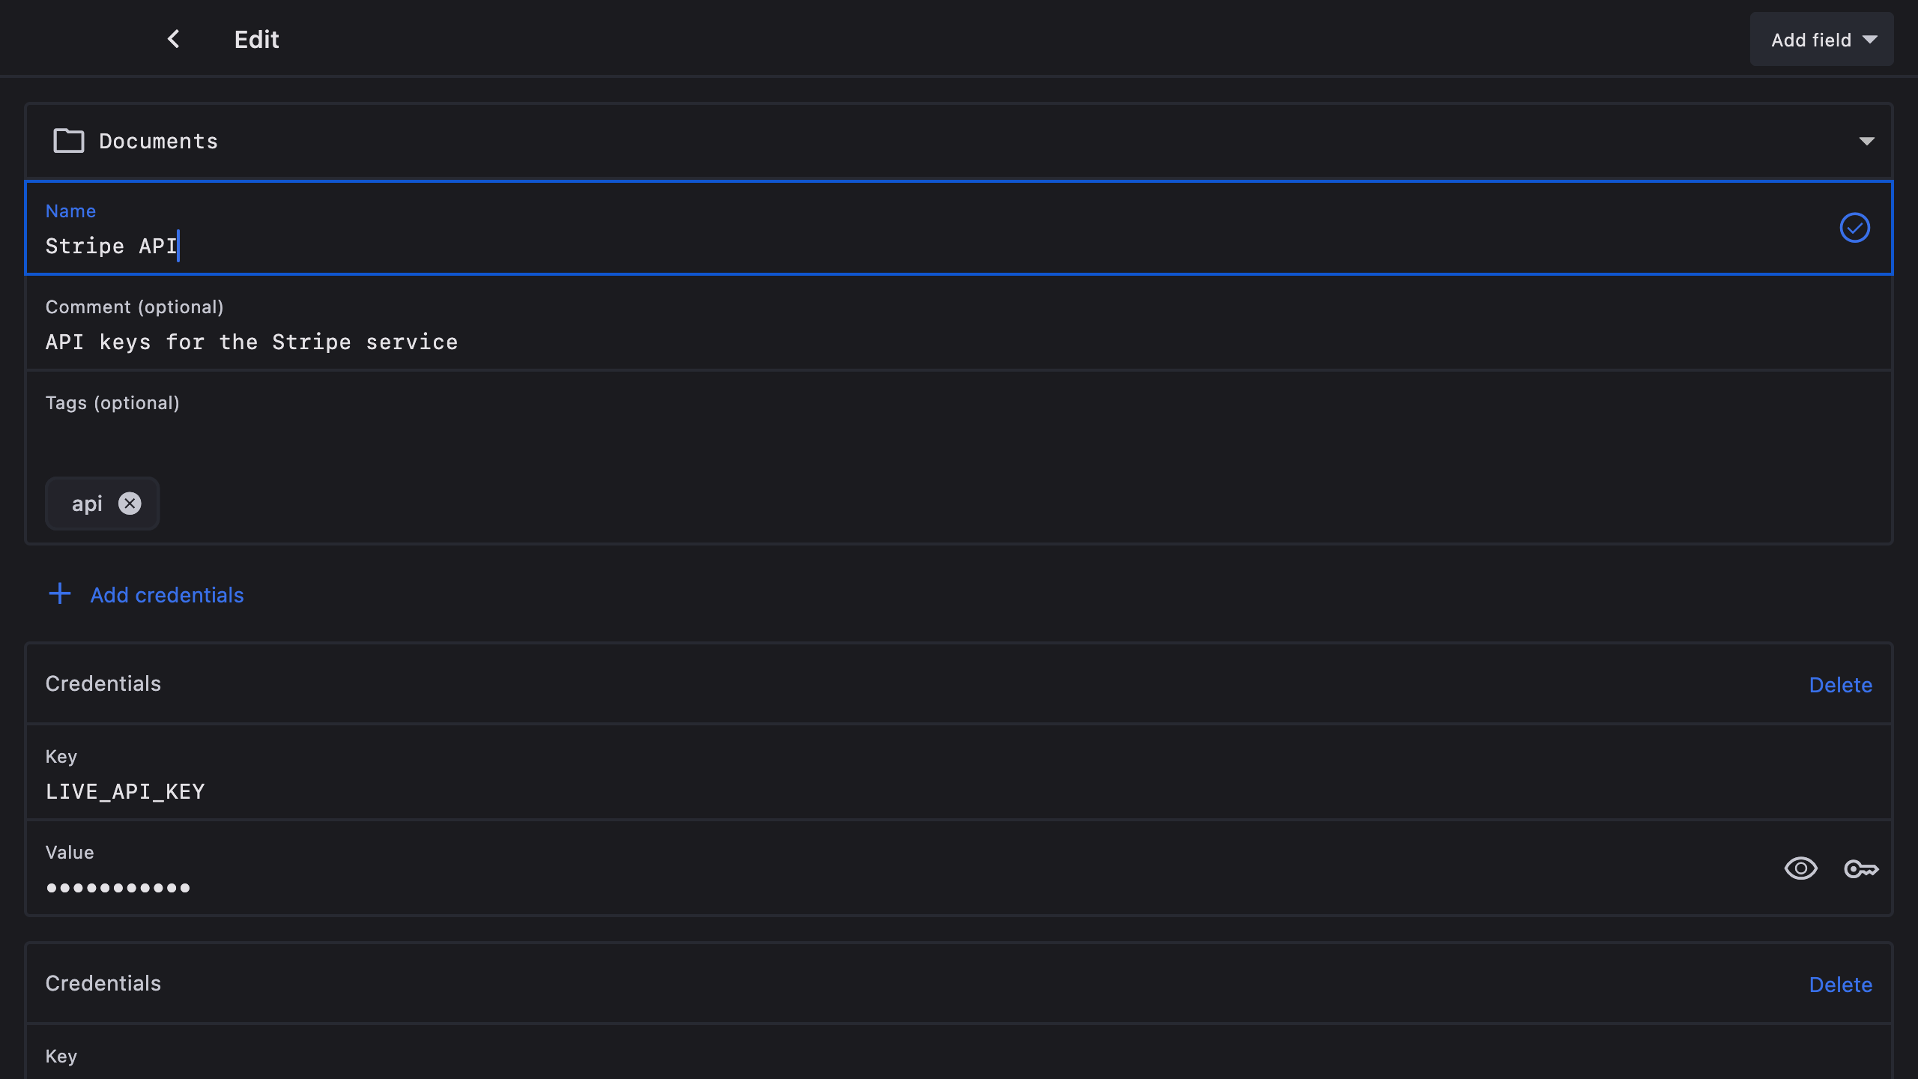Click the plus icon for credentials
1918x1079 pixels.
(60, 594)
